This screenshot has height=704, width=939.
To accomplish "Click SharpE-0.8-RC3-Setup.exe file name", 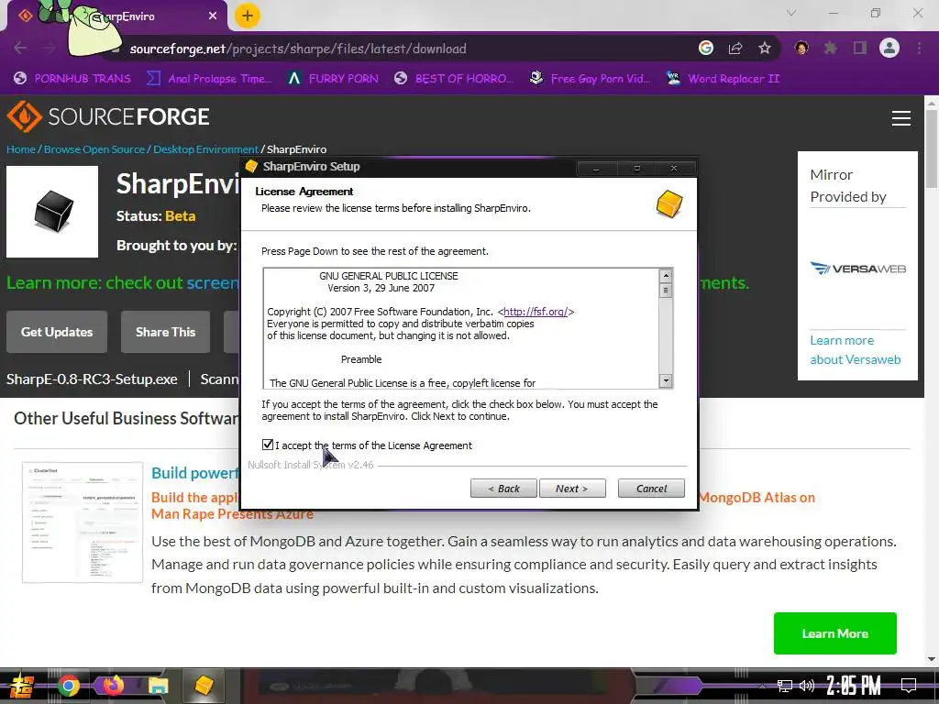I will [92, 379].
